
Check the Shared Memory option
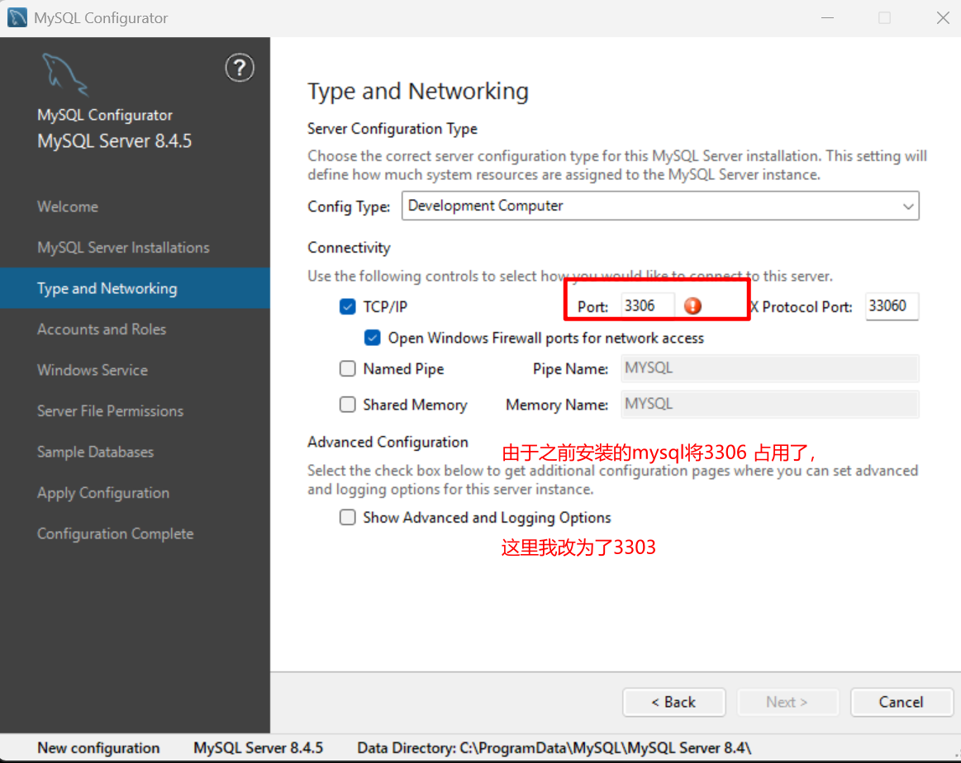348,404
